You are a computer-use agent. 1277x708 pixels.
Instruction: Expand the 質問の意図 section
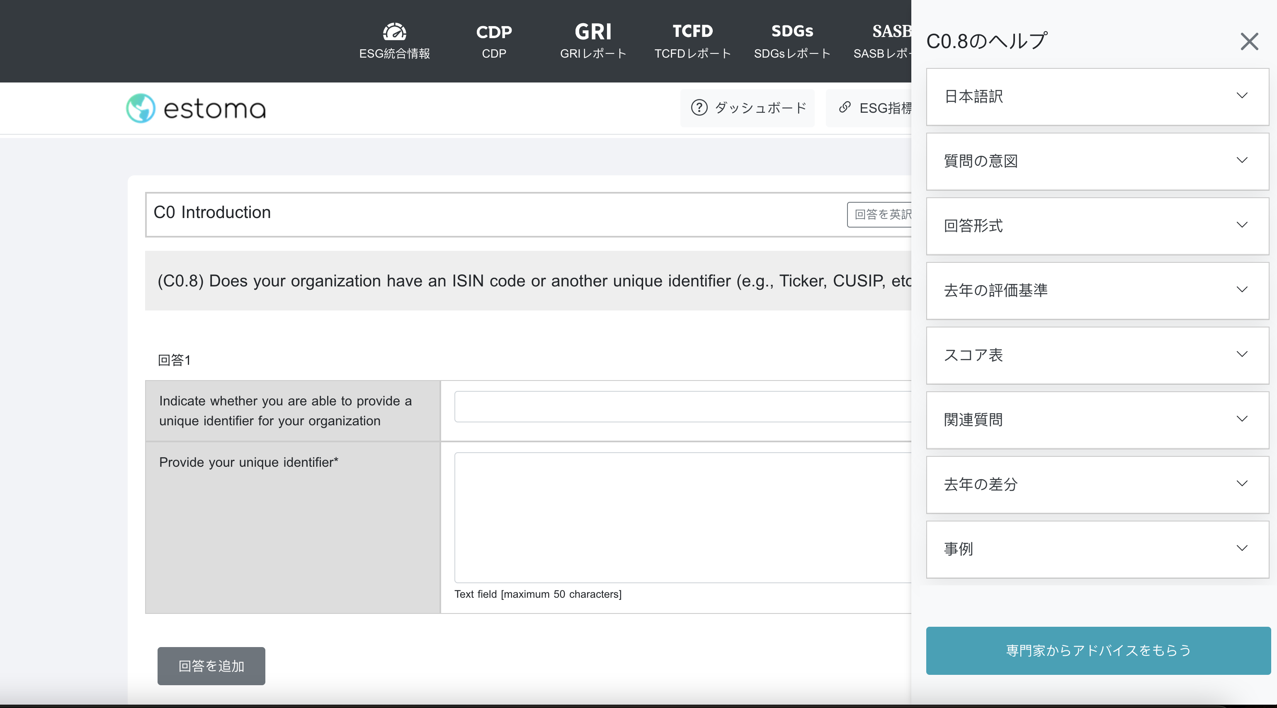pyautogui.click(x=1097, y=161)
